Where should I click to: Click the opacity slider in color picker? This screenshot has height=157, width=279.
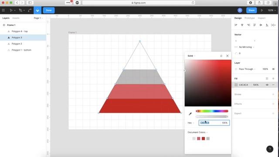tap(212, 116)
